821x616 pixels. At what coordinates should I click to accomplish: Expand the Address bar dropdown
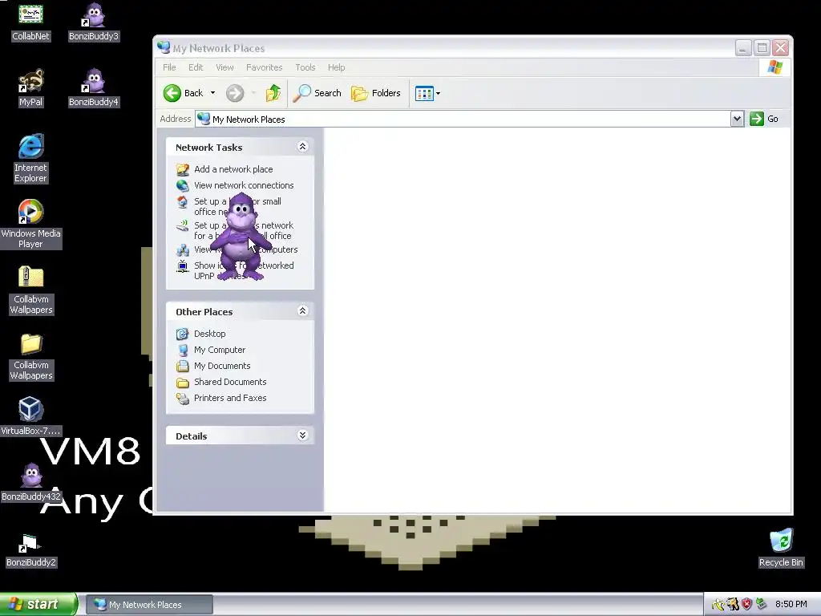coord(737,119)
